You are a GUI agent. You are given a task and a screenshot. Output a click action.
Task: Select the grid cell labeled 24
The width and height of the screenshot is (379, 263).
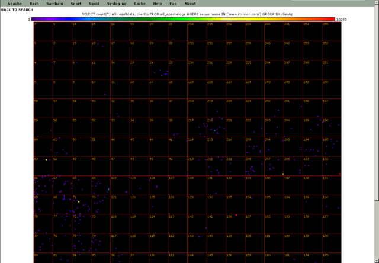[159, 70]
